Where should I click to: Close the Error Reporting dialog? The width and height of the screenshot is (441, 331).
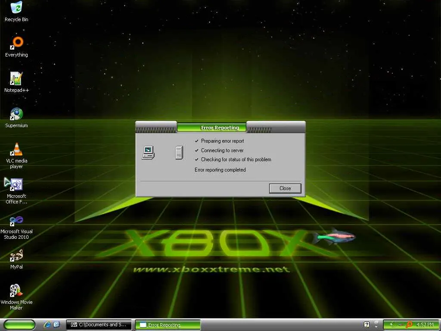point(285,188)
